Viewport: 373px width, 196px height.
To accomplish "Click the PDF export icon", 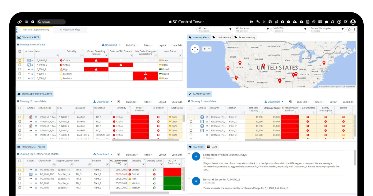I will [308, 22].
